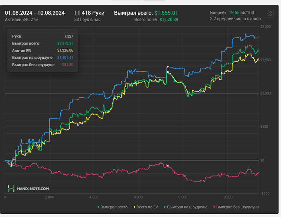Click tooltip showdown value $1,401.41
Image resolution: width=281 pixels, height=217 pixels.
(65, 58)
